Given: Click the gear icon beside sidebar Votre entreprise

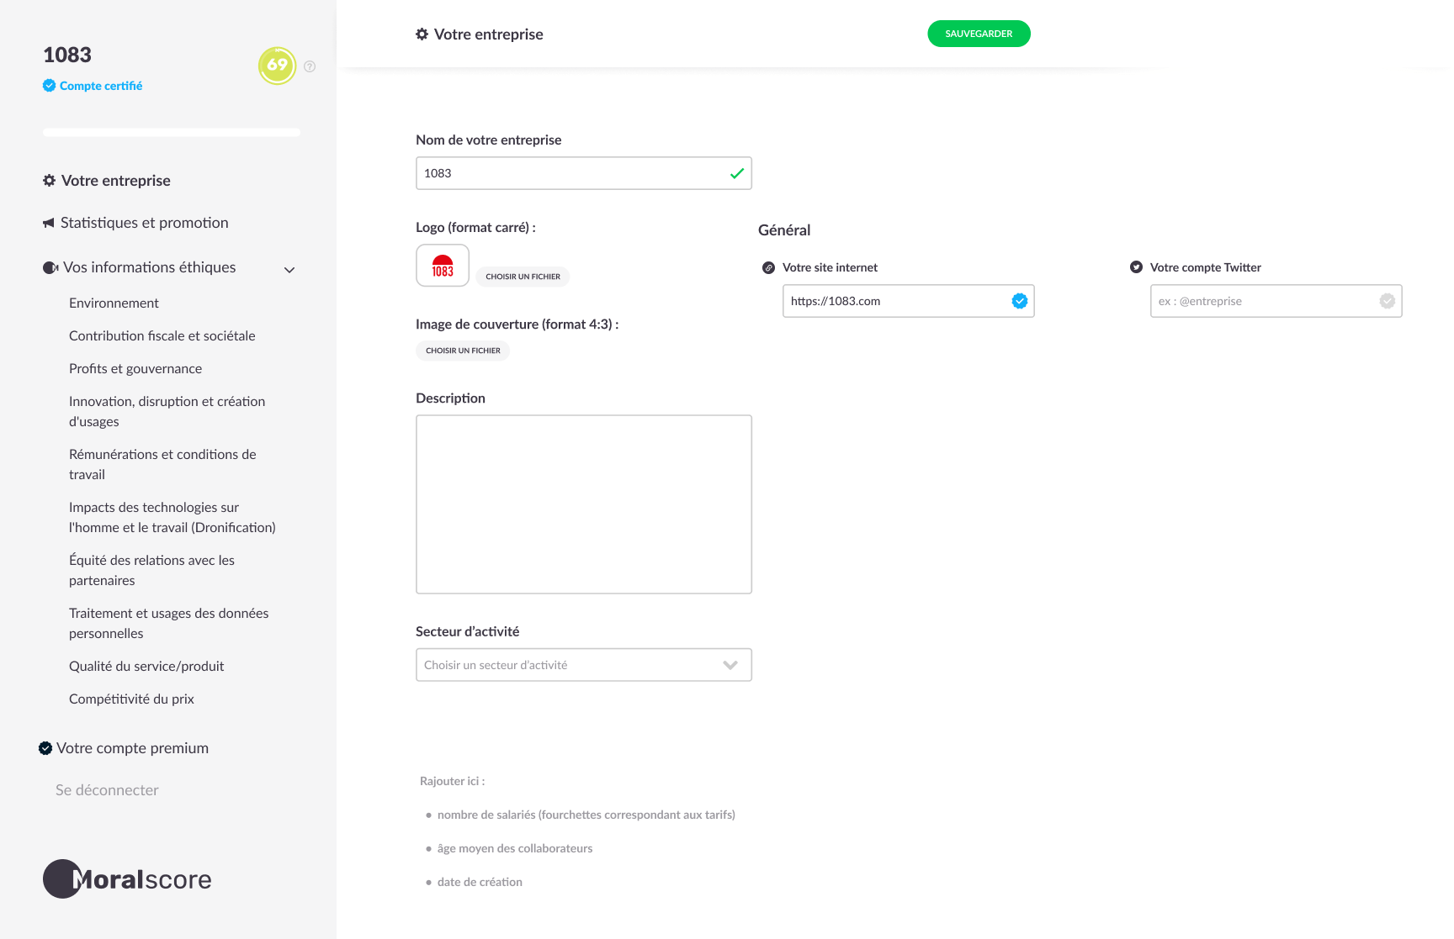Looking at the screenshot, I should (49, 181).
